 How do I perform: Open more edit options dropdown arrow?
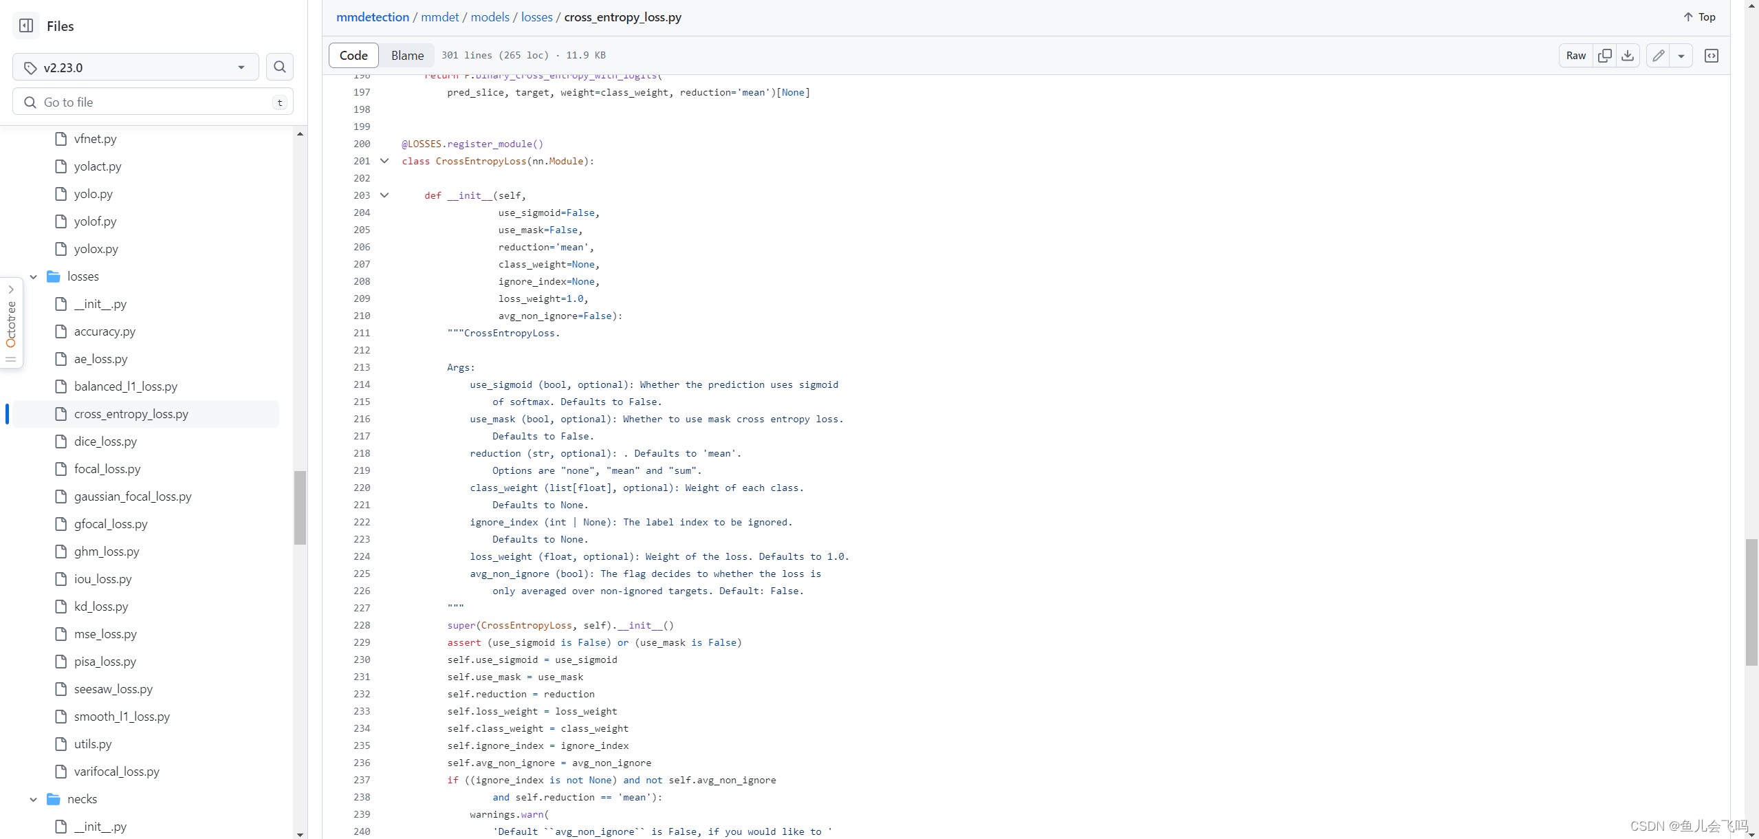[1681, 56]
